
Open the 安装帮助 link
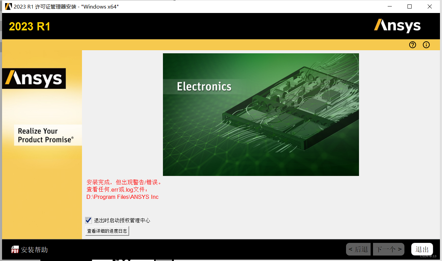point(34,250)
